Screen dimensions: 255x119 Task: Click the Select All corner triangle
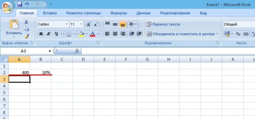[4, 59]
